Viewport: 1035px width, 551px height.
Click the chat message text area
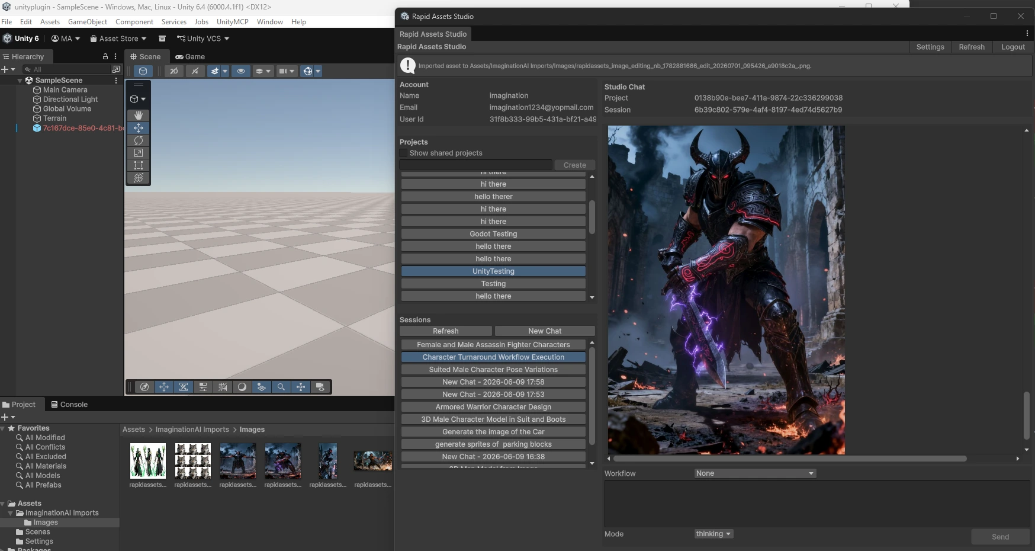click(x=817, y=504)
